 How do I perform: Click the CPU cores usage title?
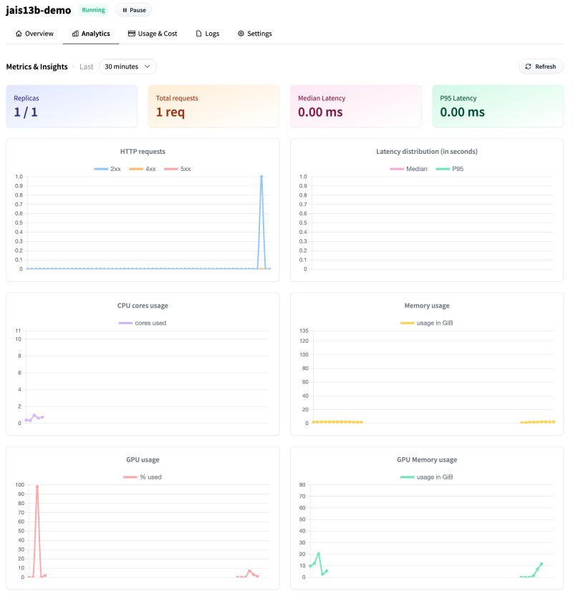point(143,306)
